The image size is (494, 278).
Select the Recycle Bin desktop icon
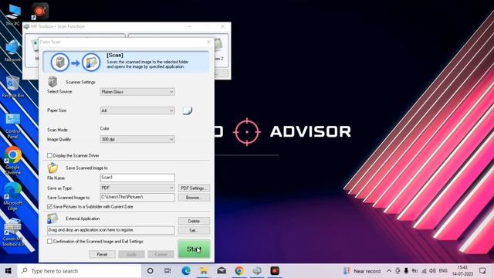(x=12, y=86)
